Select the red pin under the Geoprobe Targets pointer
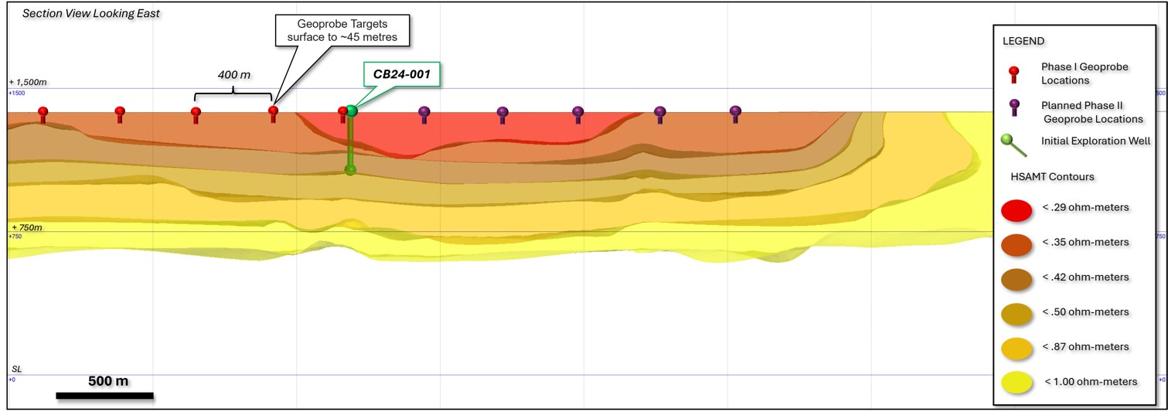1168x412 pixels. [273, 113]
